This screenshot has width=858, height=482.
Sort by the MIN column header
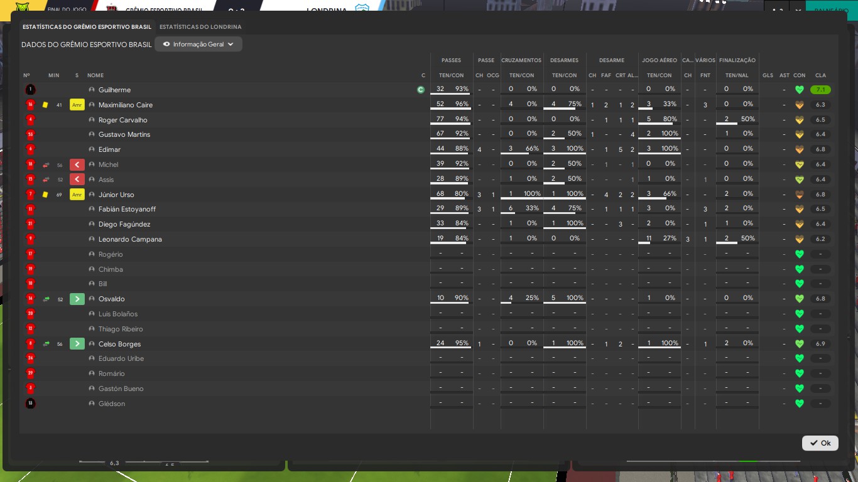pyautogui.click(x=53, y=75)
